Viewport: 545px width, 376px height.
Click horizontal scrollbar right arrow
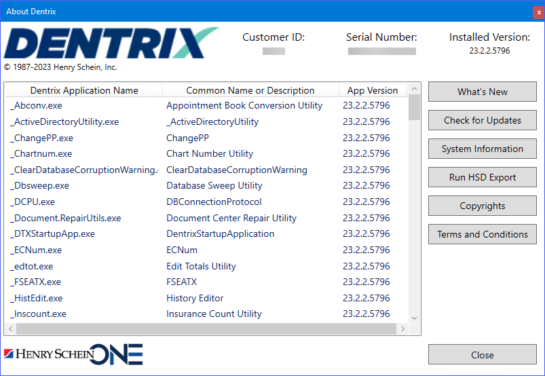(x=402, y=329)
